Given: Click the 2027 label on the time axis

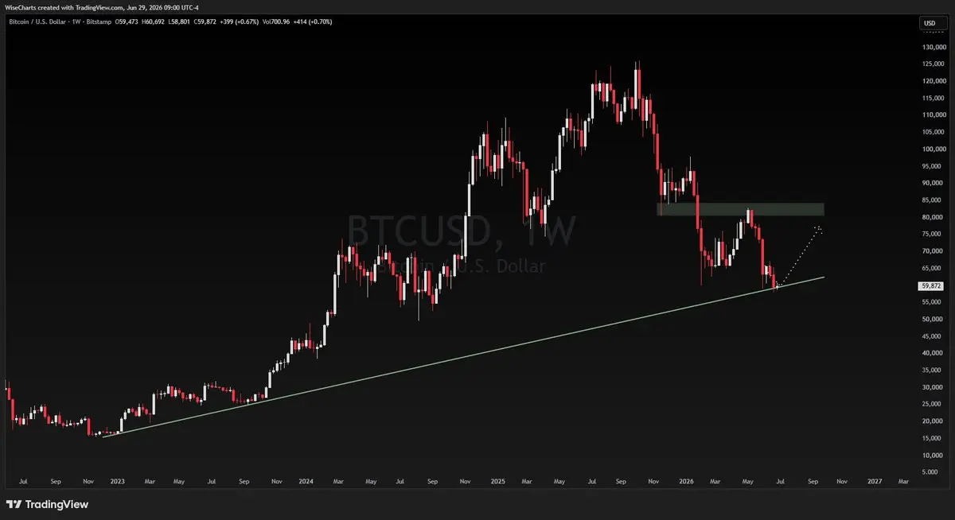Looking at the screenshot, I should click(x=874, y=481).
